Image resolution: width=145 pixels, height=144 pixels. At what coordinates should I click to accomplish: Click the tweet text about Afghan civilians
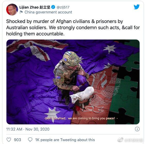pos(73,27)
